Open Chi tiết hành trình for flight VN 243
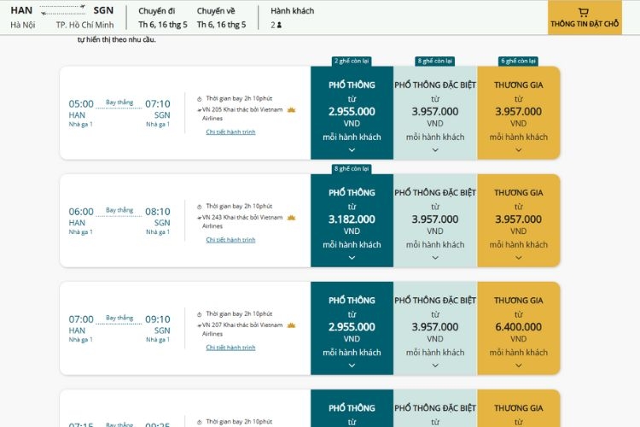The height and width of the screenshot is (427, 640). (x=230, y=240)
